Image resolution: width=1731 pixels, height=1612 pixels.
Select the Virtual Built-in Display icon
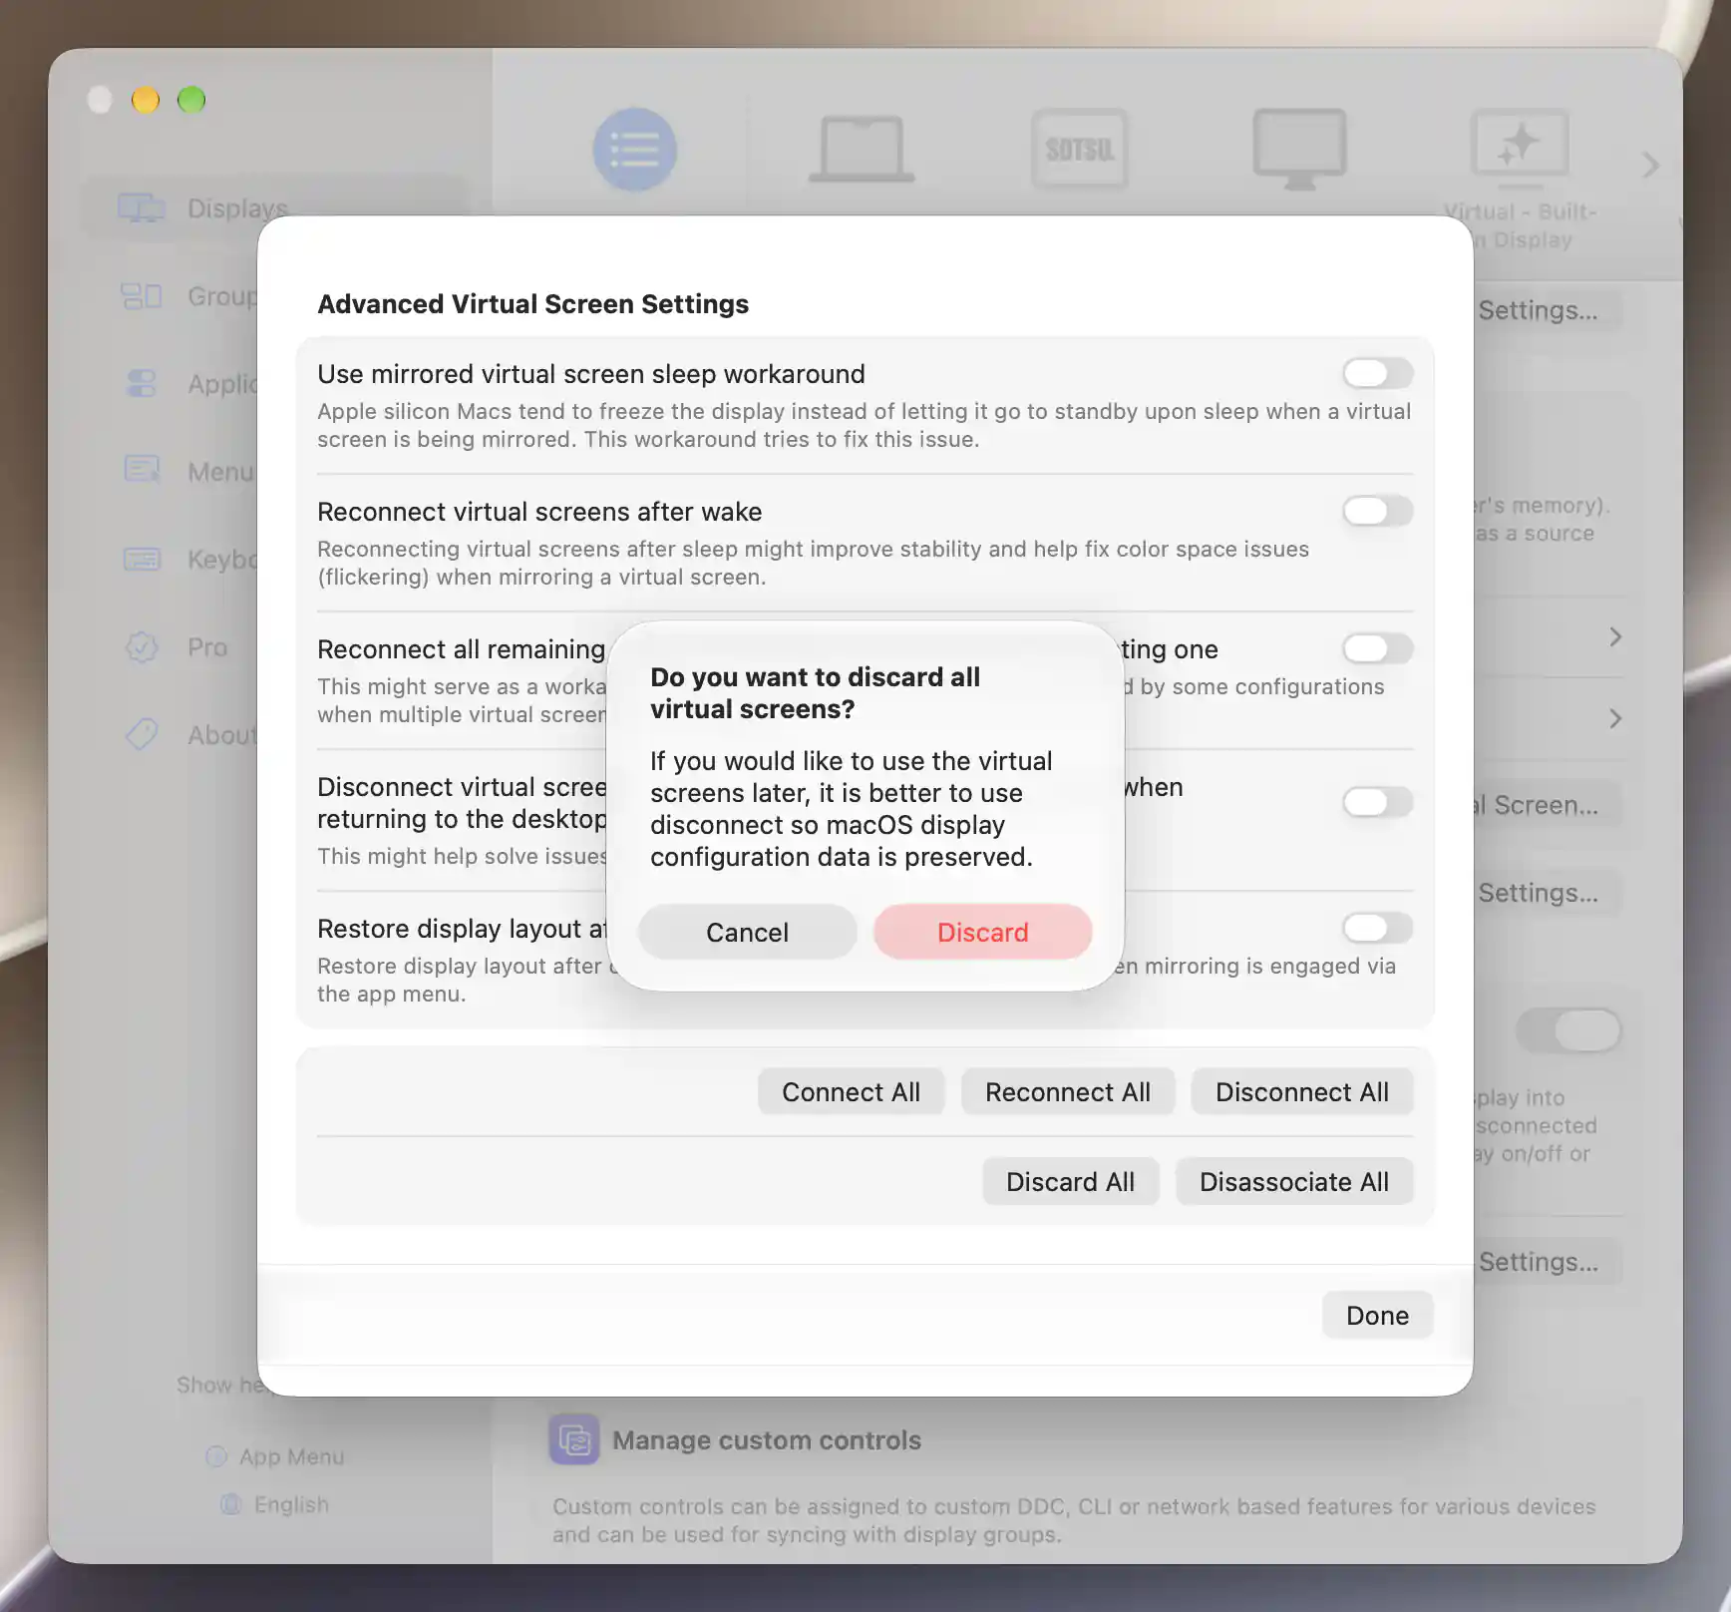[x=1520, y=148]
